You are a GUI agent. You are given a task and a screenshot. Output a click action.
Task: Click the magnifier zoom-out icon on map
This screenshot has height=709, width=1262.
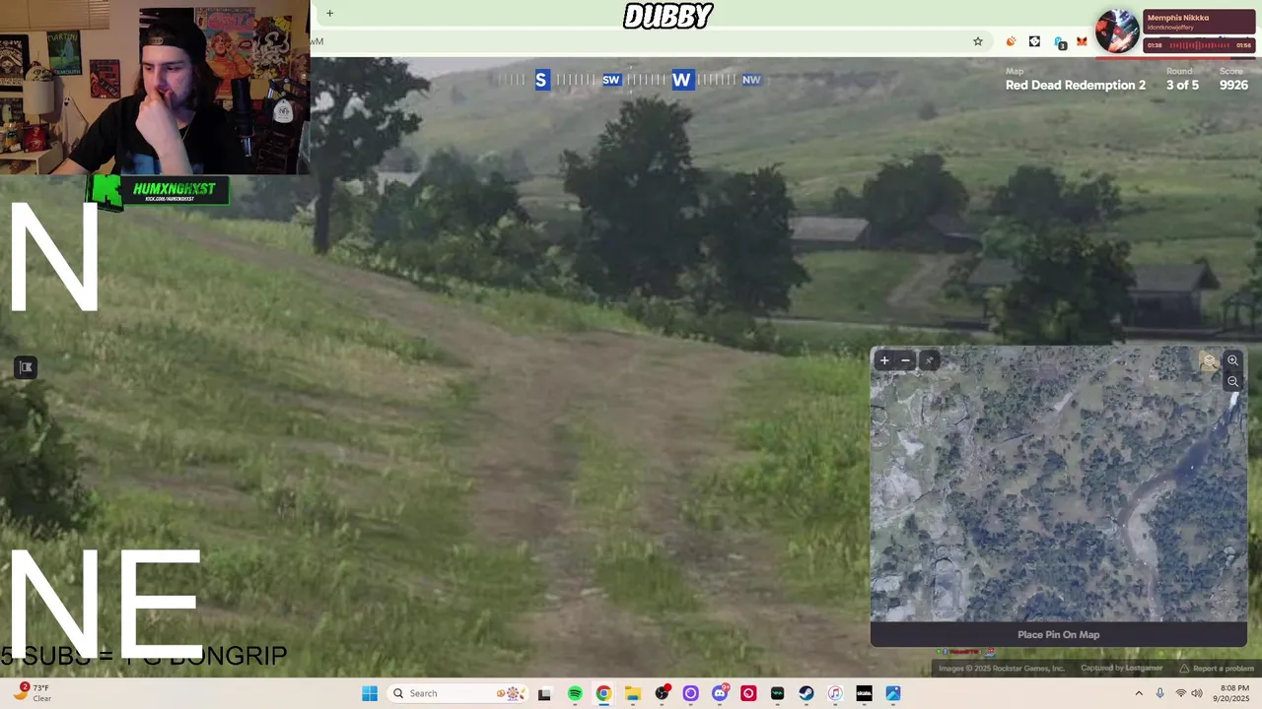pyautogui.click(x=1232, y=381)
